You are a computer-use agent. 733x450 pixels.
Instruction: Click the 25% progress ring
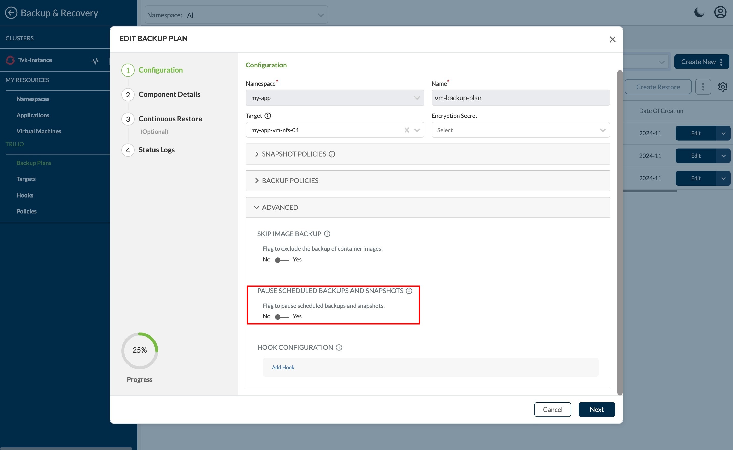tap(139, 350)
